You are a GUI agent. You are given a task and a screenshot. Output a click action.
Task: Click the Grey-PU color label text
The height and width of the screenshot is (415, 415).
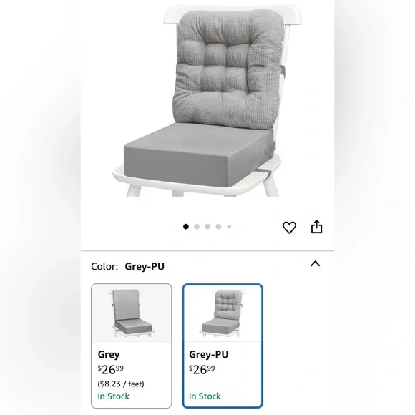(145, 266)
